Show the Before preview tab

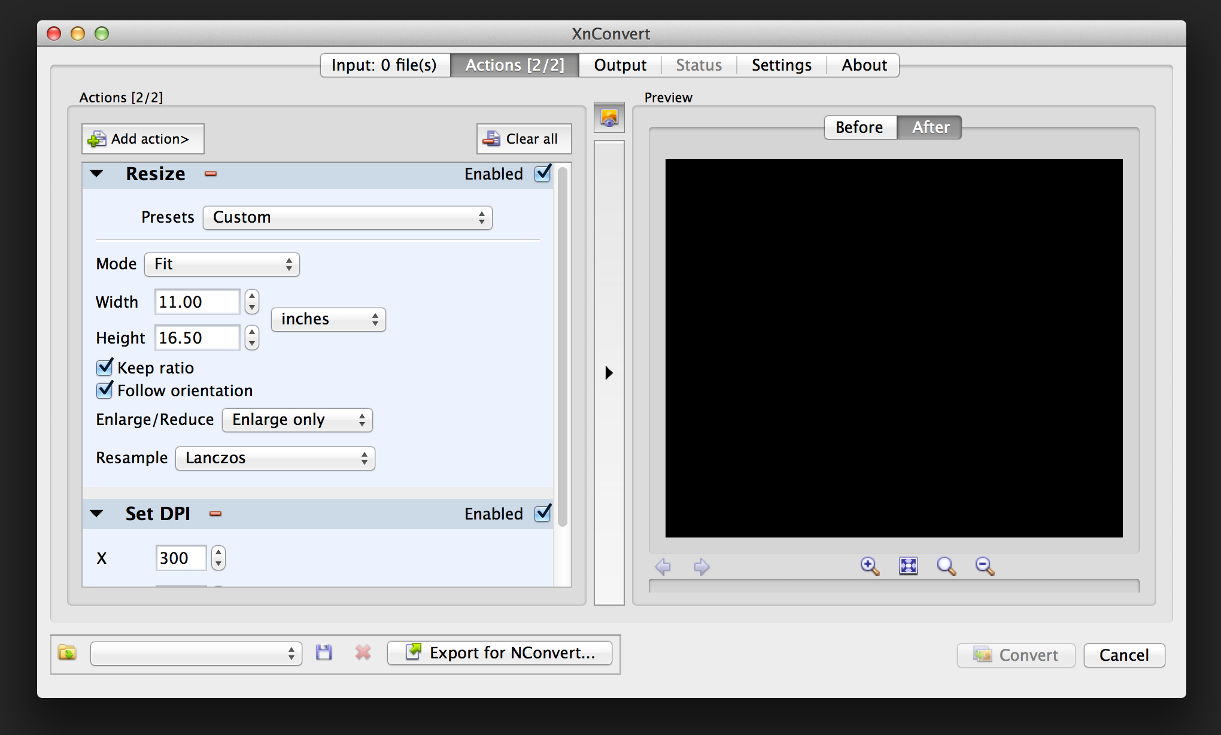click(x=859, y=127)
